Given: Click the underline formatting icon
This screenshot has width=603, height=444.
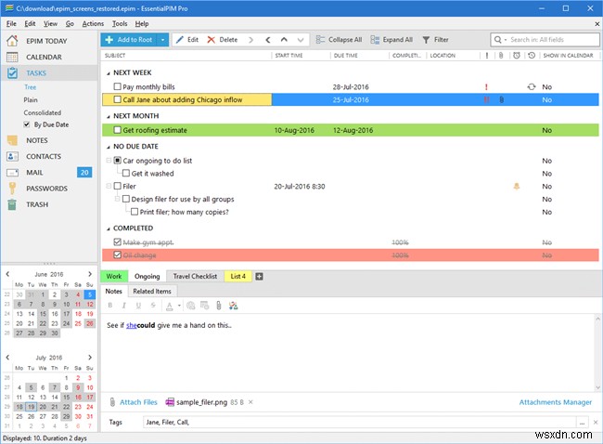Looking at the screenshot, I should [x=138, y=306].
